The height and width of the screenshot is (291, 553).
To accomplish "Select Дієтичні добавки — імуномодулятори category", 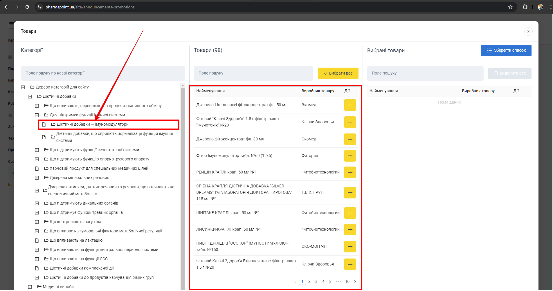I will click(x=92, y=124).
